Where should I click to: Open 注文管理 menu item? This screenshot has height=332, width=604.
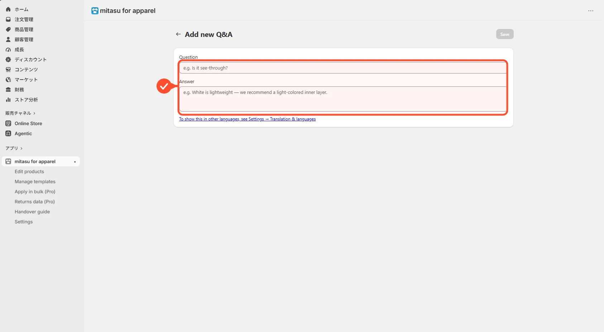[x=24, y=19]
